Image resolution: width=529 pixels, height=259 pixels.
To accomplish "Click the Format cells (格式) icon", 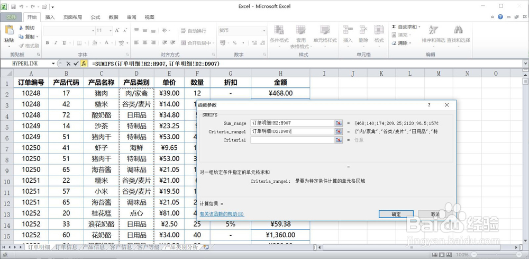I will pos(379,30).
